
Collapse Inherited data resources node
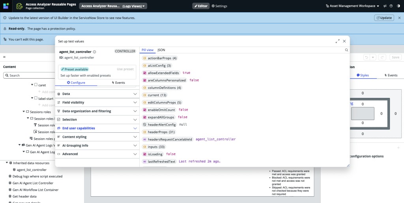(x=7, y=163)
